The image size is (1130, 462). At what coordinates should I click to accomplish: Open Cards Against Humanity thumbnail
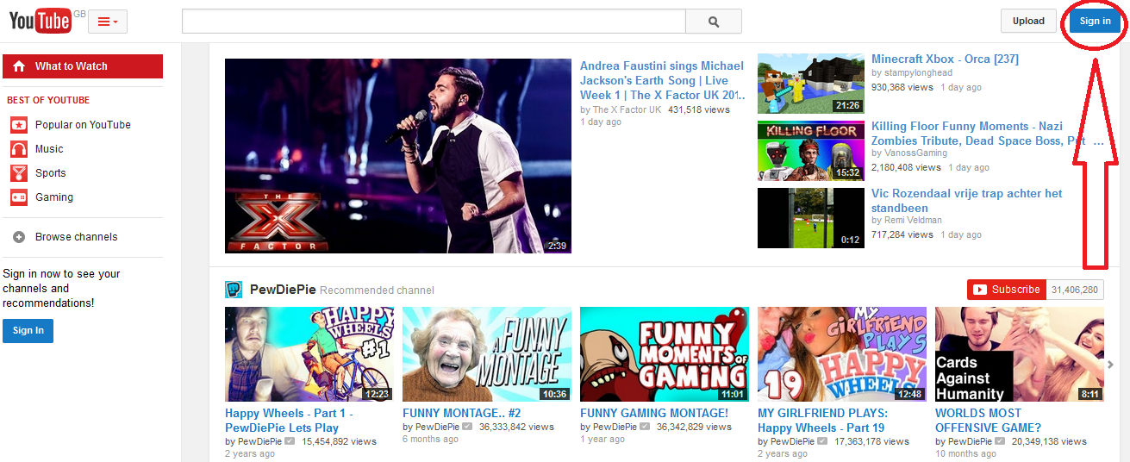[1020, 354]
